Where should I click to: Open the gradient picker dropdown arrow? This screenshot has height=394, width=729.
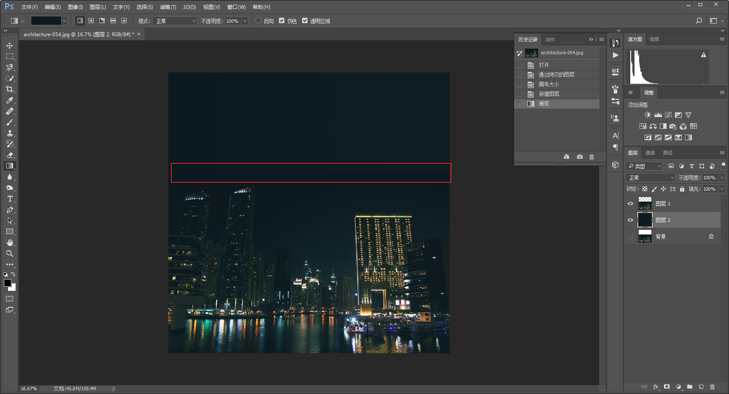click(64, 21)
